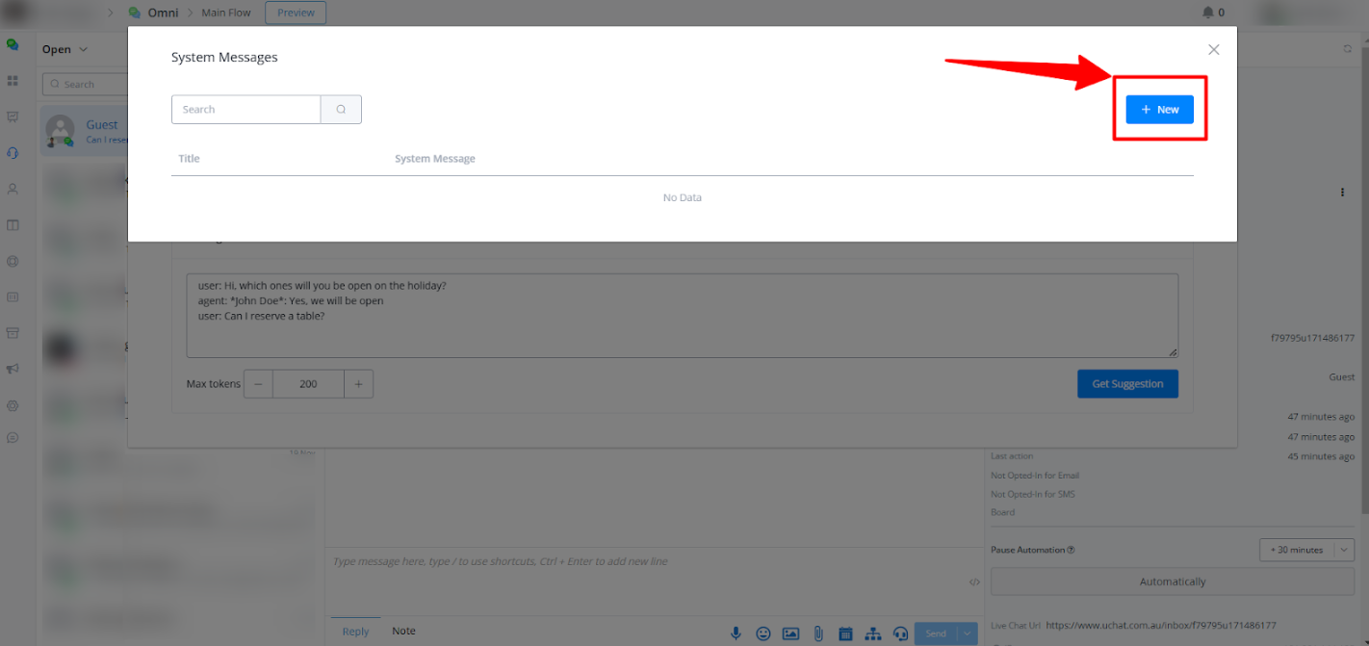Click the Get Suggestion button
Screen dimensions: 1369x646
coord(1127,384)
